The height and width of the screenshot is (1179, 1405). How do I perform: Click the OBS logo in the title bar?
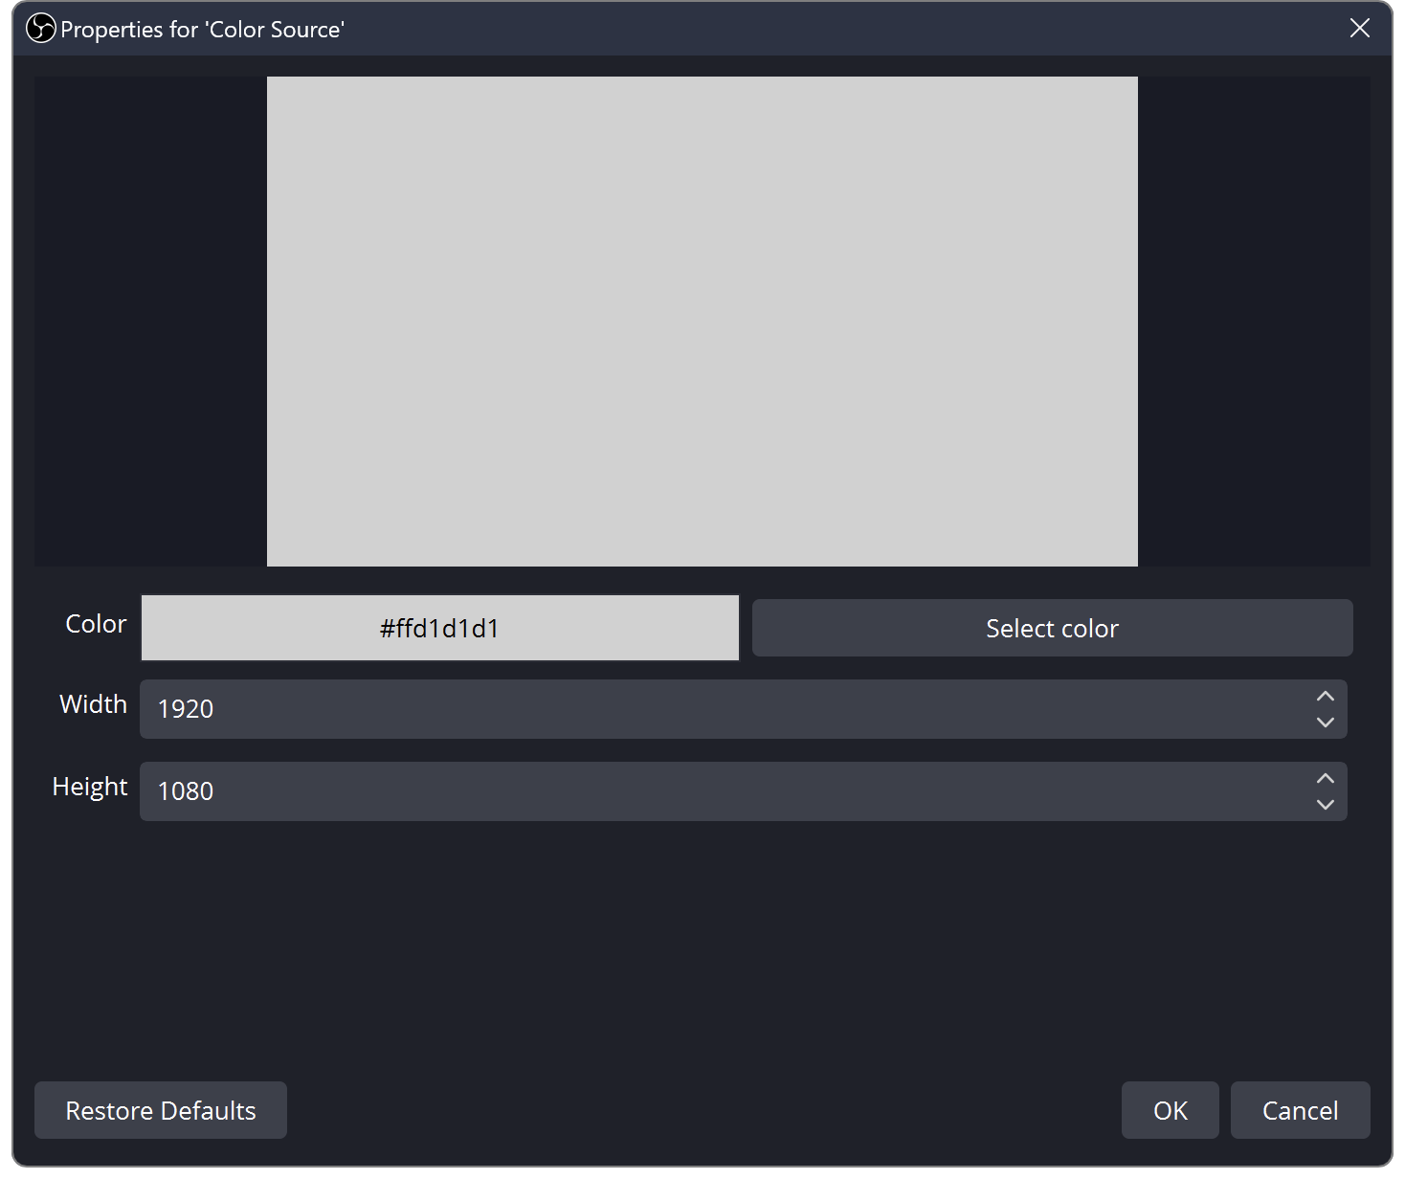pyautogui.click(x=40, y=29)
